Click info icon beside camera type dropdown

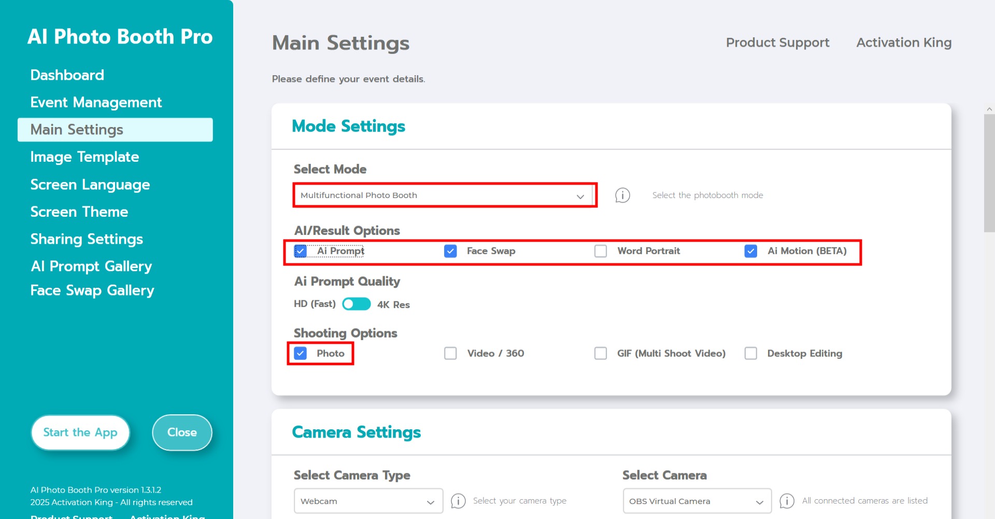coord(458,501)
